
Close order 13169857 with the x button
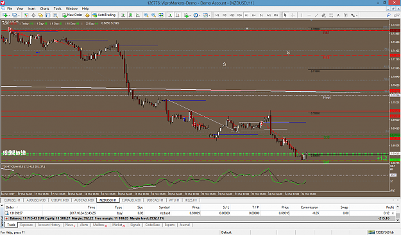[393, 213]
